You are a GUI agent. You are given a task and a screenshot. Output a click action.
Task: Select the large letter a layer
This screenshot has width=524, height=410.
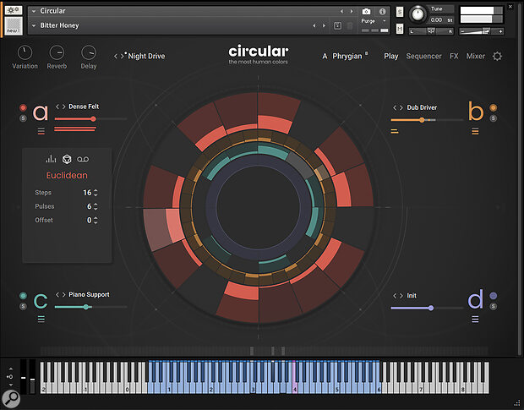tap(41, 113)
